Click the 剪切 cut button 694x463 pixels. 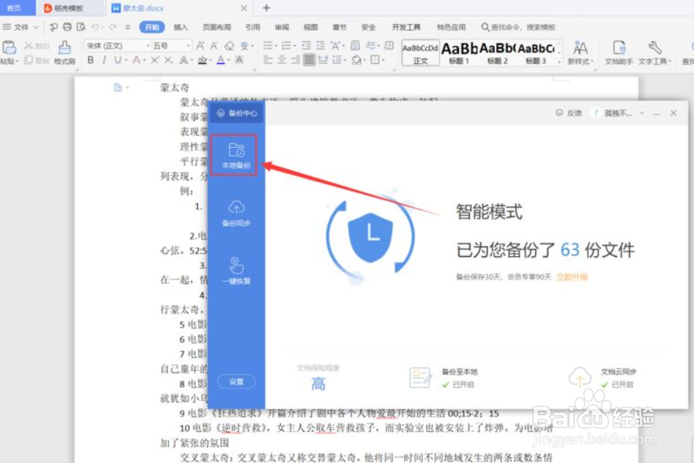click(x=36, y=46)
